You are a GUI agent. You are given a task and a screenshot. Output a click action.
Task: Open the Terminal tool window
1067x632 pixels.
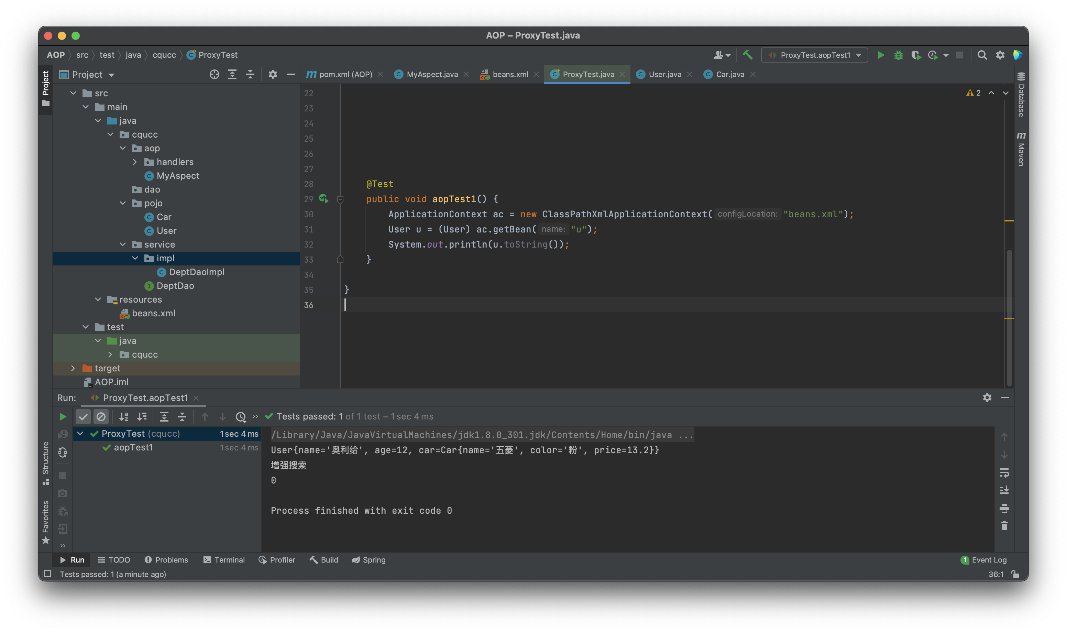click(x=224, y=559)
